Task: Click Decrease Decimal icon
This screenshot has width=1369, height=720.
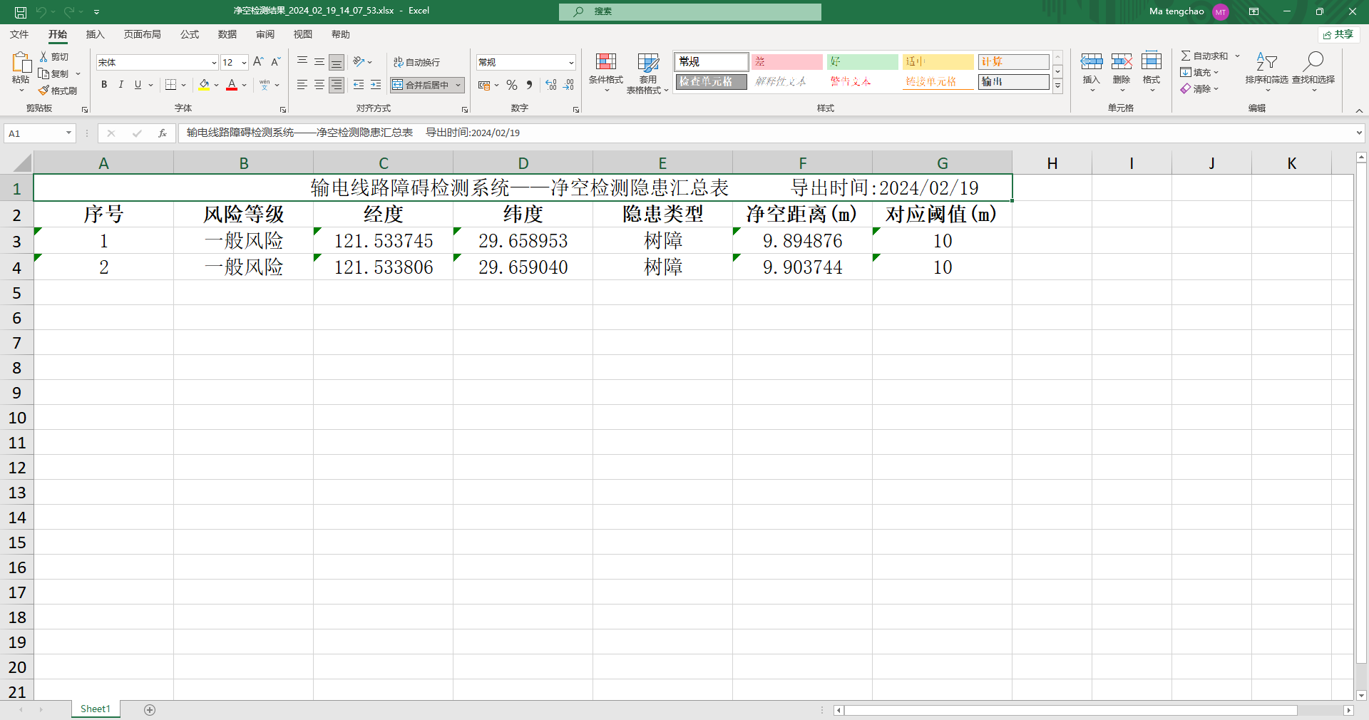Action: (568, 85)
